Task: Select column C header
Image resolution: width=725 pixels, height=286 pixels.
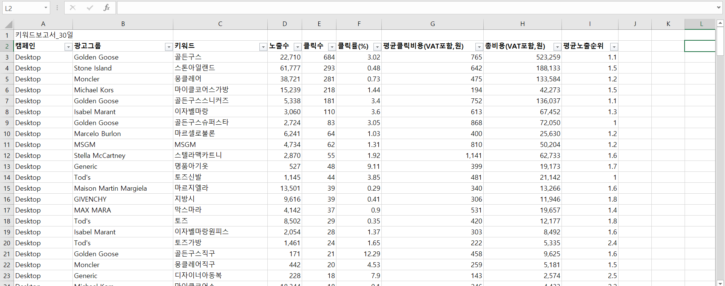Action: pyautogui.click(x=221, y=24)
